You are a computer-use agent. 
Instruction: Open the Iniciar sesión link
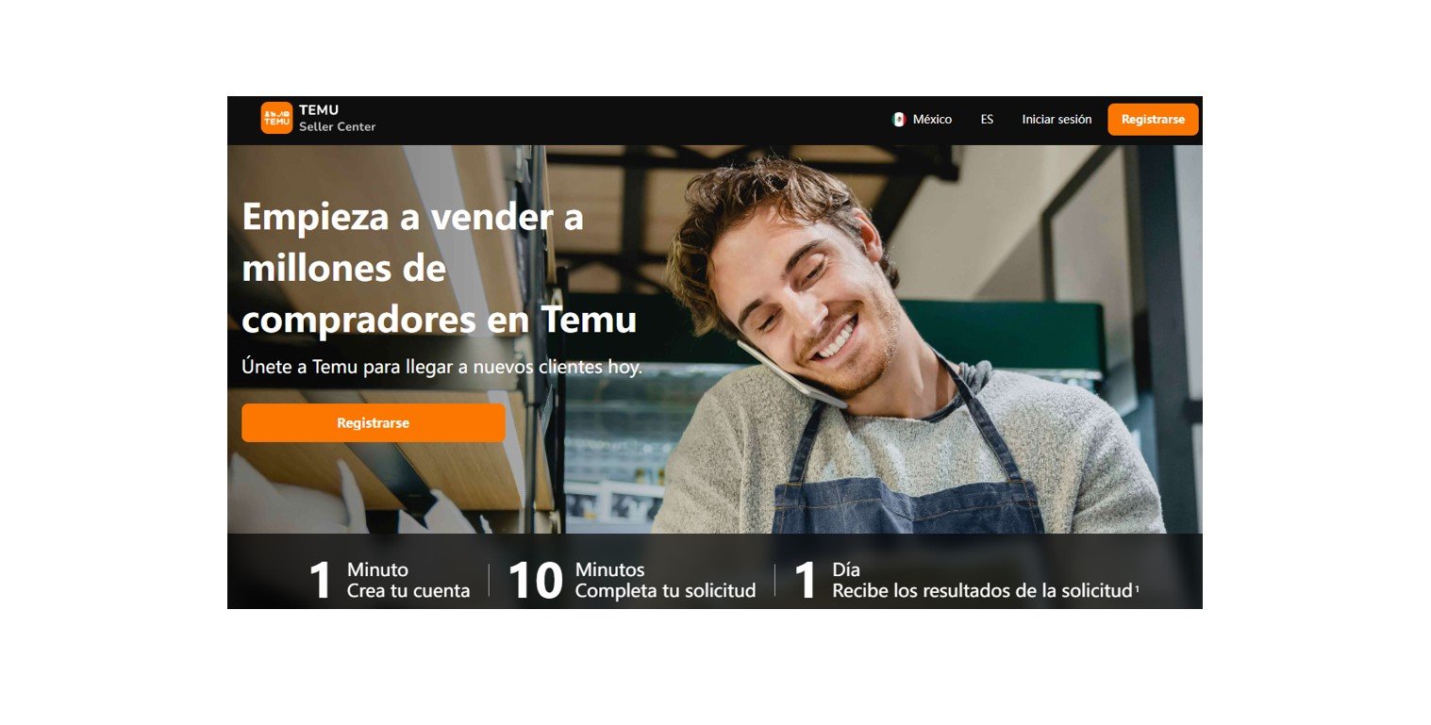click(x=1057, y=120)
